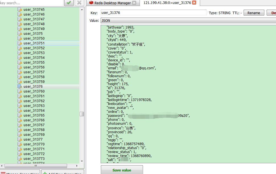The width and height of the screenshot is (276, 174).
Task: Click vertical scrollbar thumb of key list
Action: (x=82, y=114)
